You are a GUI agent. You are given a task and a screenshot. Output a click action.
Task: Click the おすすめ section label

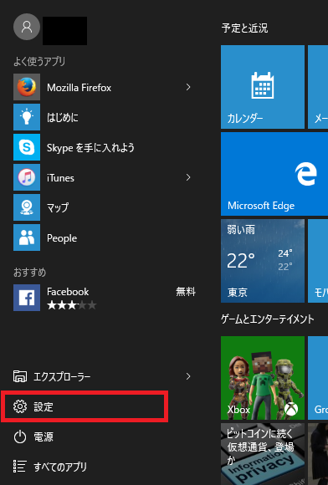click(30, 273)
